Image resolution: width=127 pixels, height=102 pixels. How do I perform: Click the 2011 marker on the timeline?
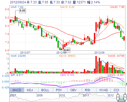click(x=86, y=95)
